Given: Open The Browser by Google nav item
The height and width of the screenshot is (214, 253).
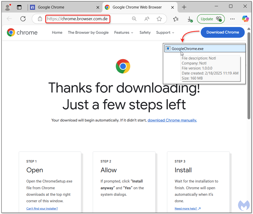Looking at the screenshot, I should (88, 32).
